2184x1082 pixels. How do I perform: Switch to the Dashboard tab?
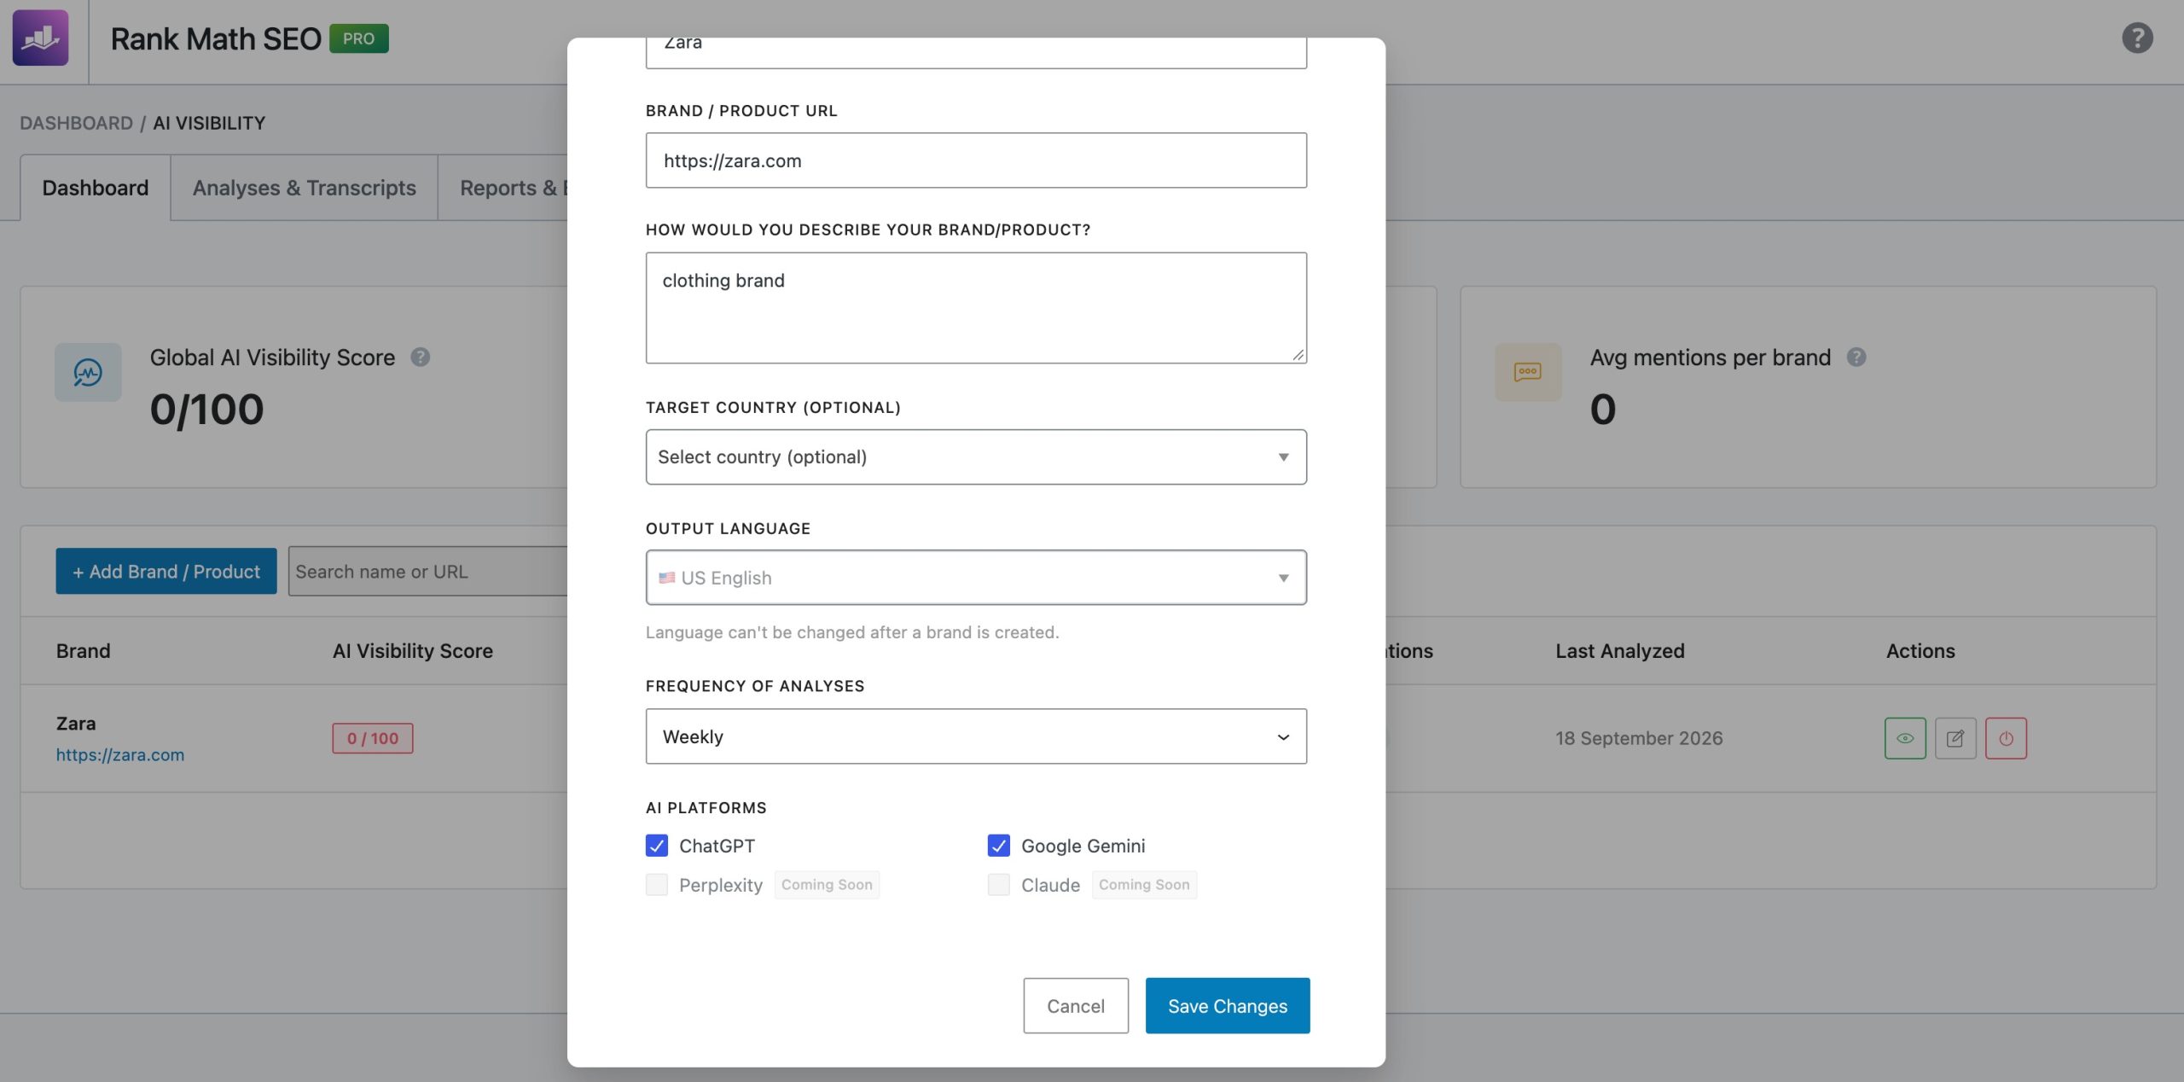96,188
